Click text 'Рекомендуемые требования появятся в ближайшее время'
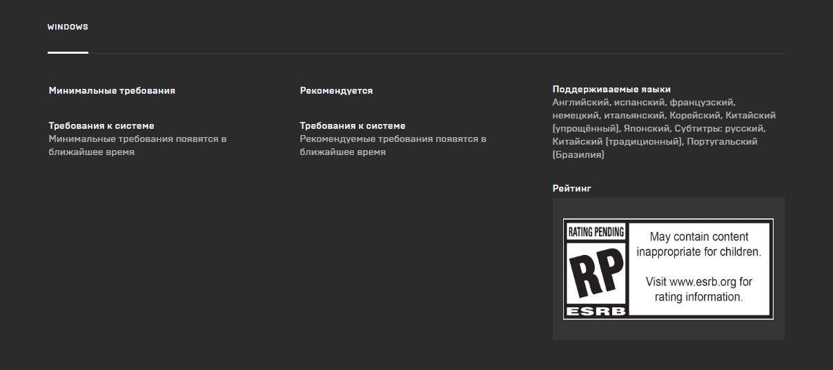 pyautogui.click(x=393, y=145)
